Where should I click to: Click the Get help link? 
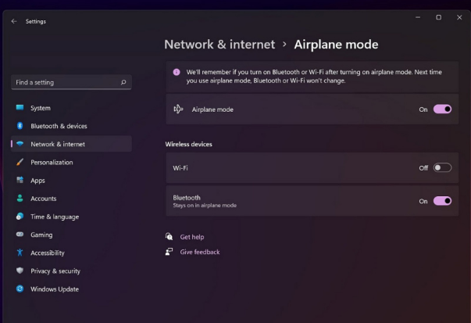pos(191,237)
